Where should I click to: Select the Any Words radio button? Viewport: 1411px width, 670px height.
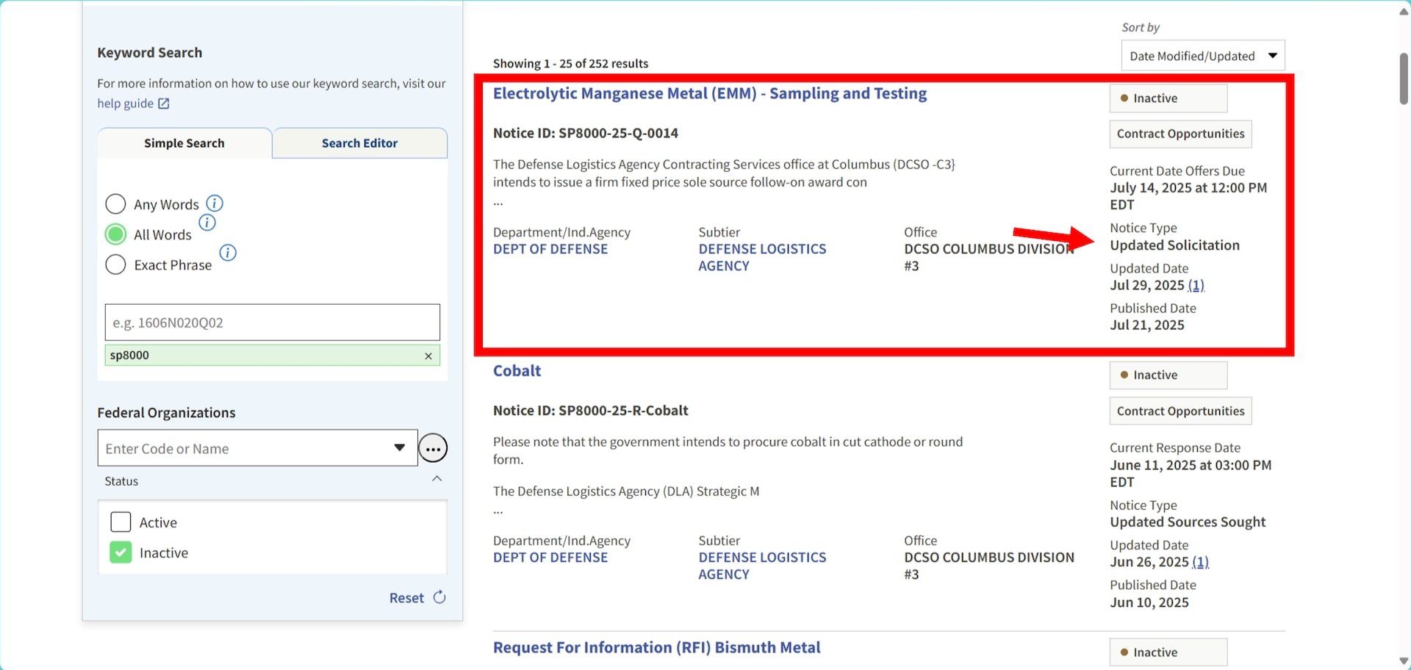point(115,204)
